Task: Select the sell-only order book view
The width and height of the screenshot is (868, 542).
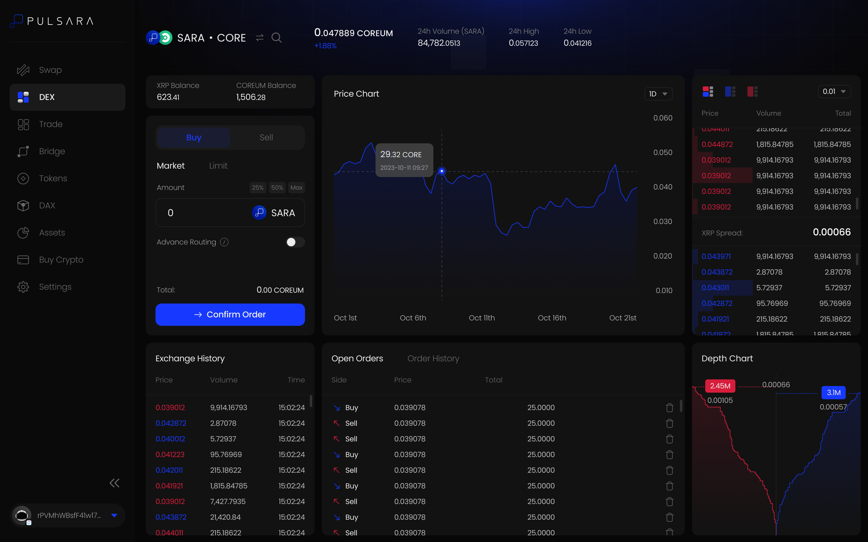Action: tap(753, 92)
